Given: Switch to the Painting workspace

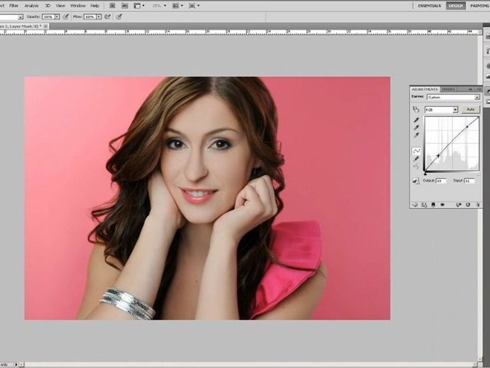Looking at the screenshot, I should [x=479, y=6].
